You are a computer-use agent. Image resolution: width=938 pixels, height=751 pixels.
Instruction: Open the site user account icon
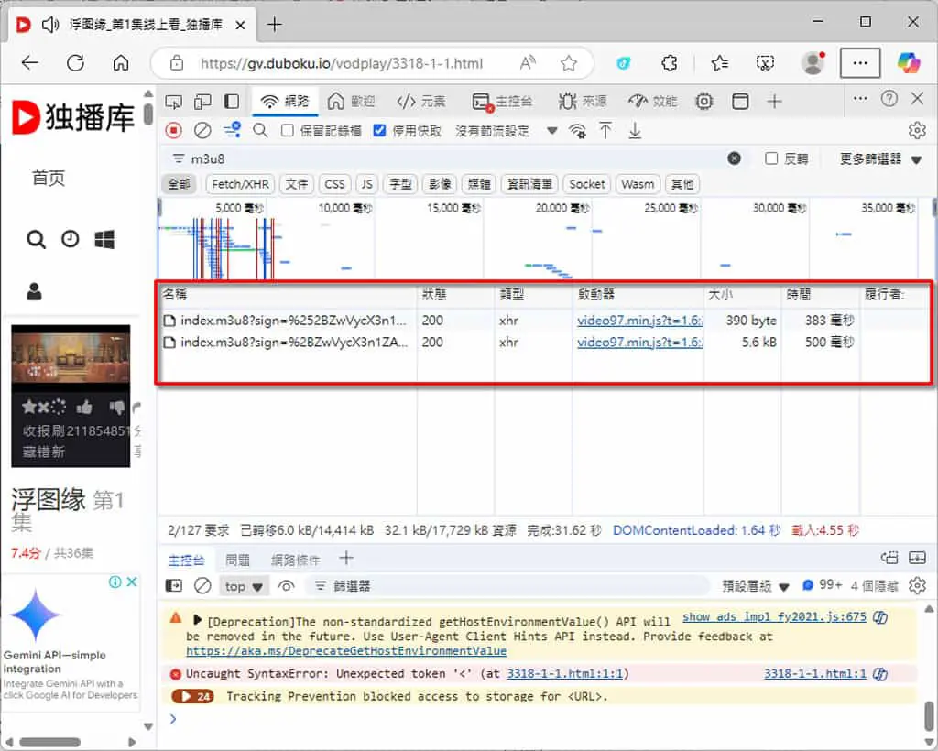click(x=34, y=292)
